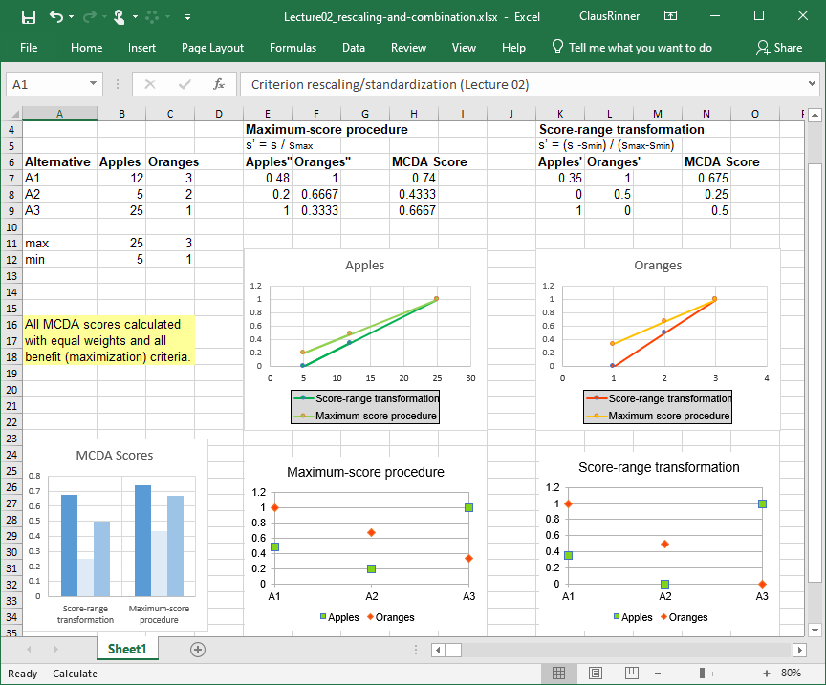Click the Select All corner triangle
Viewport: 826px width, 685px height.
(14, 114)
